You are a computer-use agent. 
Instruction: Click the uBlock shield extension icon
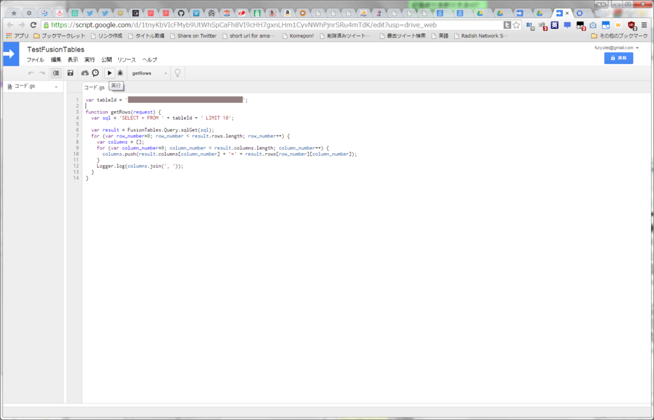coord(632,26)
